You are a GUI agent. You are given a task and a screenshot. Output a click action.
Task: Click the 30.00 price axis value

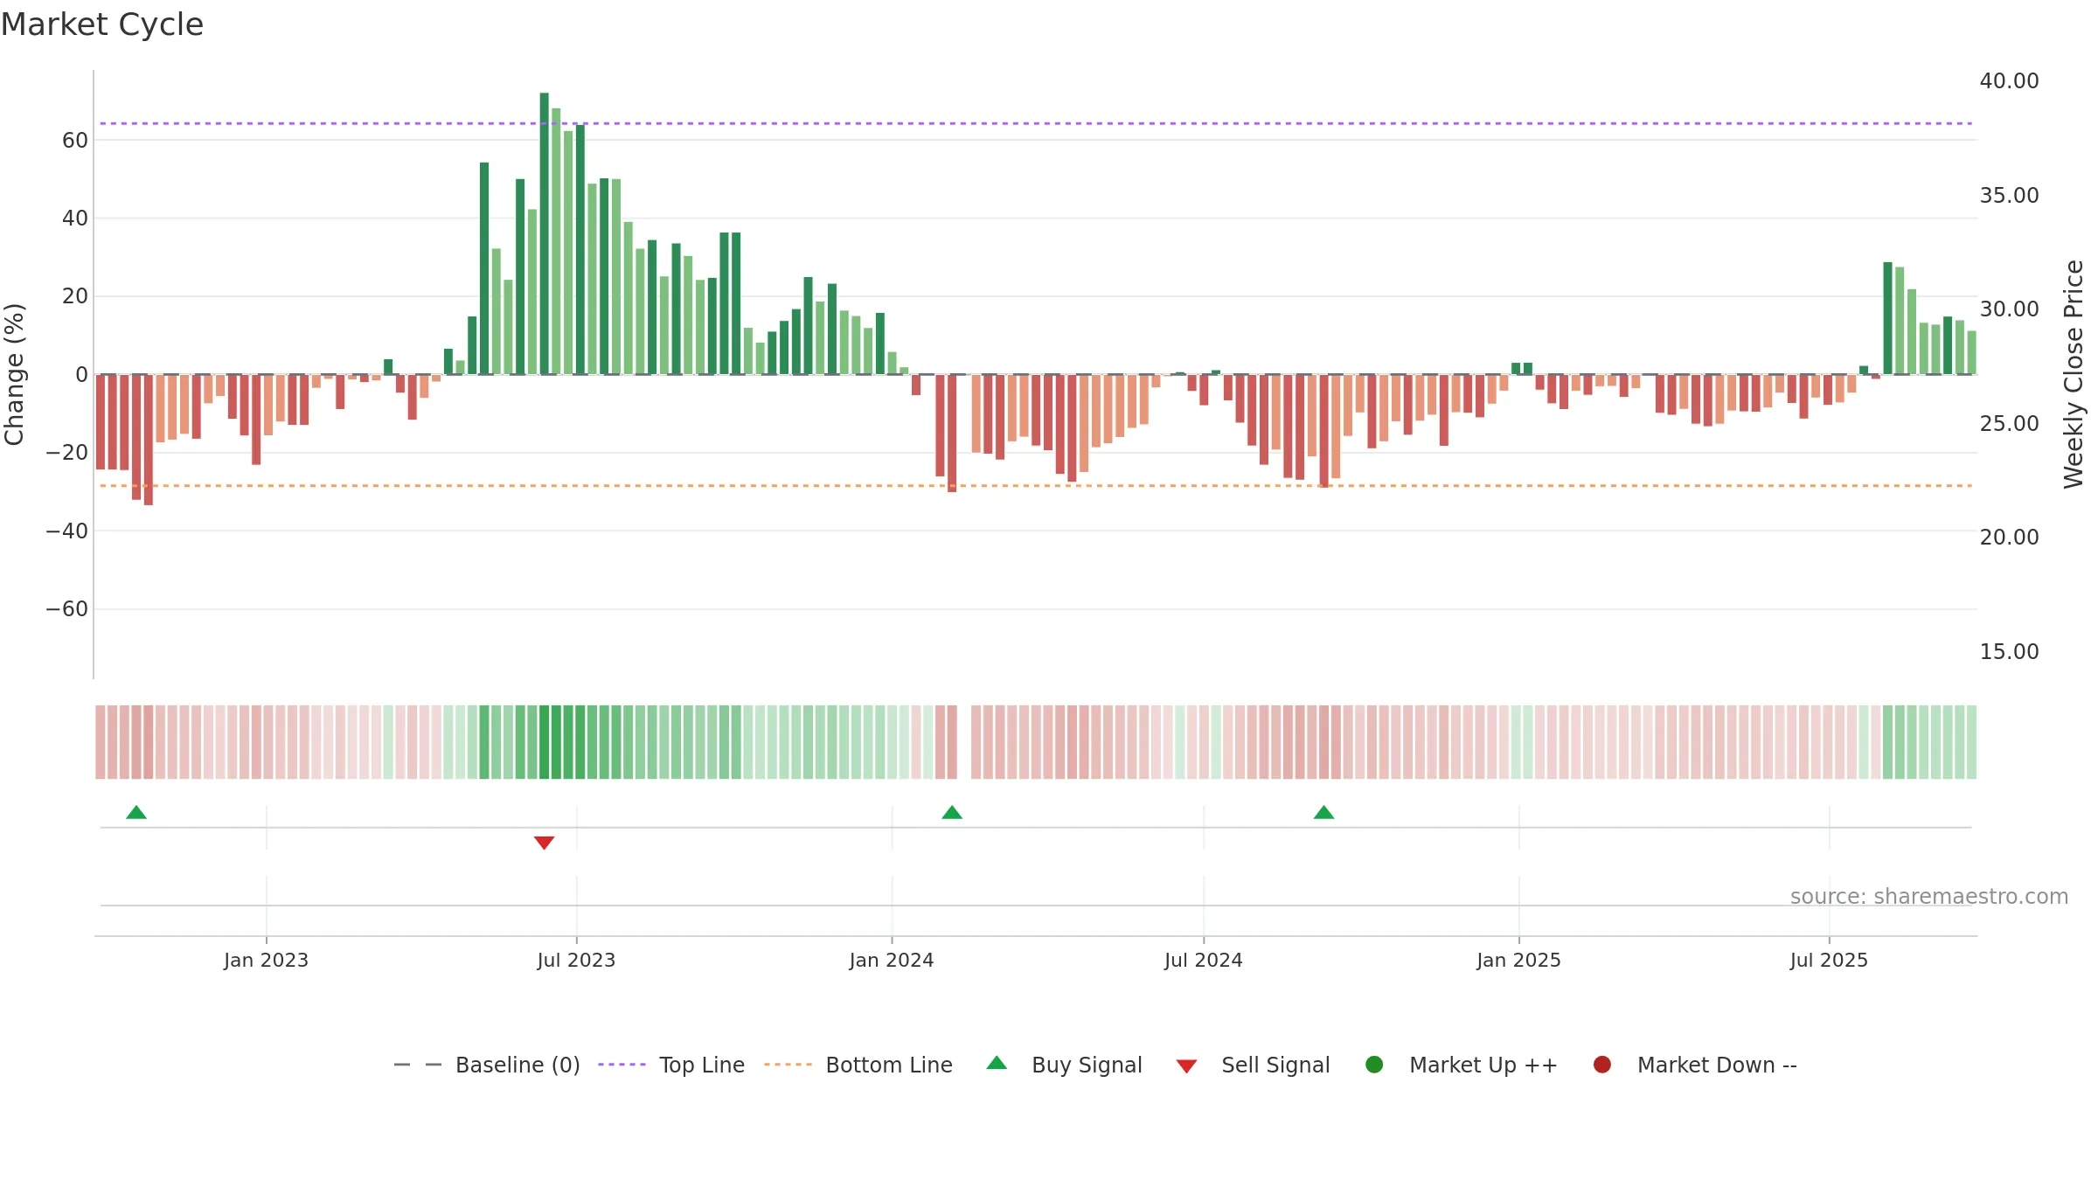pyautogui.click(x=2009, y=309)
